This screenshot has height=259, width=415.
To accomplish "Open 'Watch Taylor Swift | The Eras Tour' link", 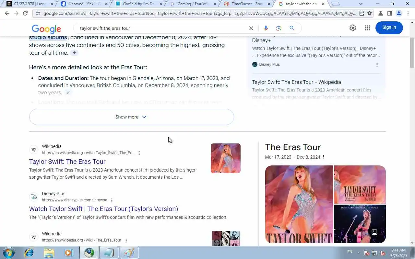I will (103, 209).
